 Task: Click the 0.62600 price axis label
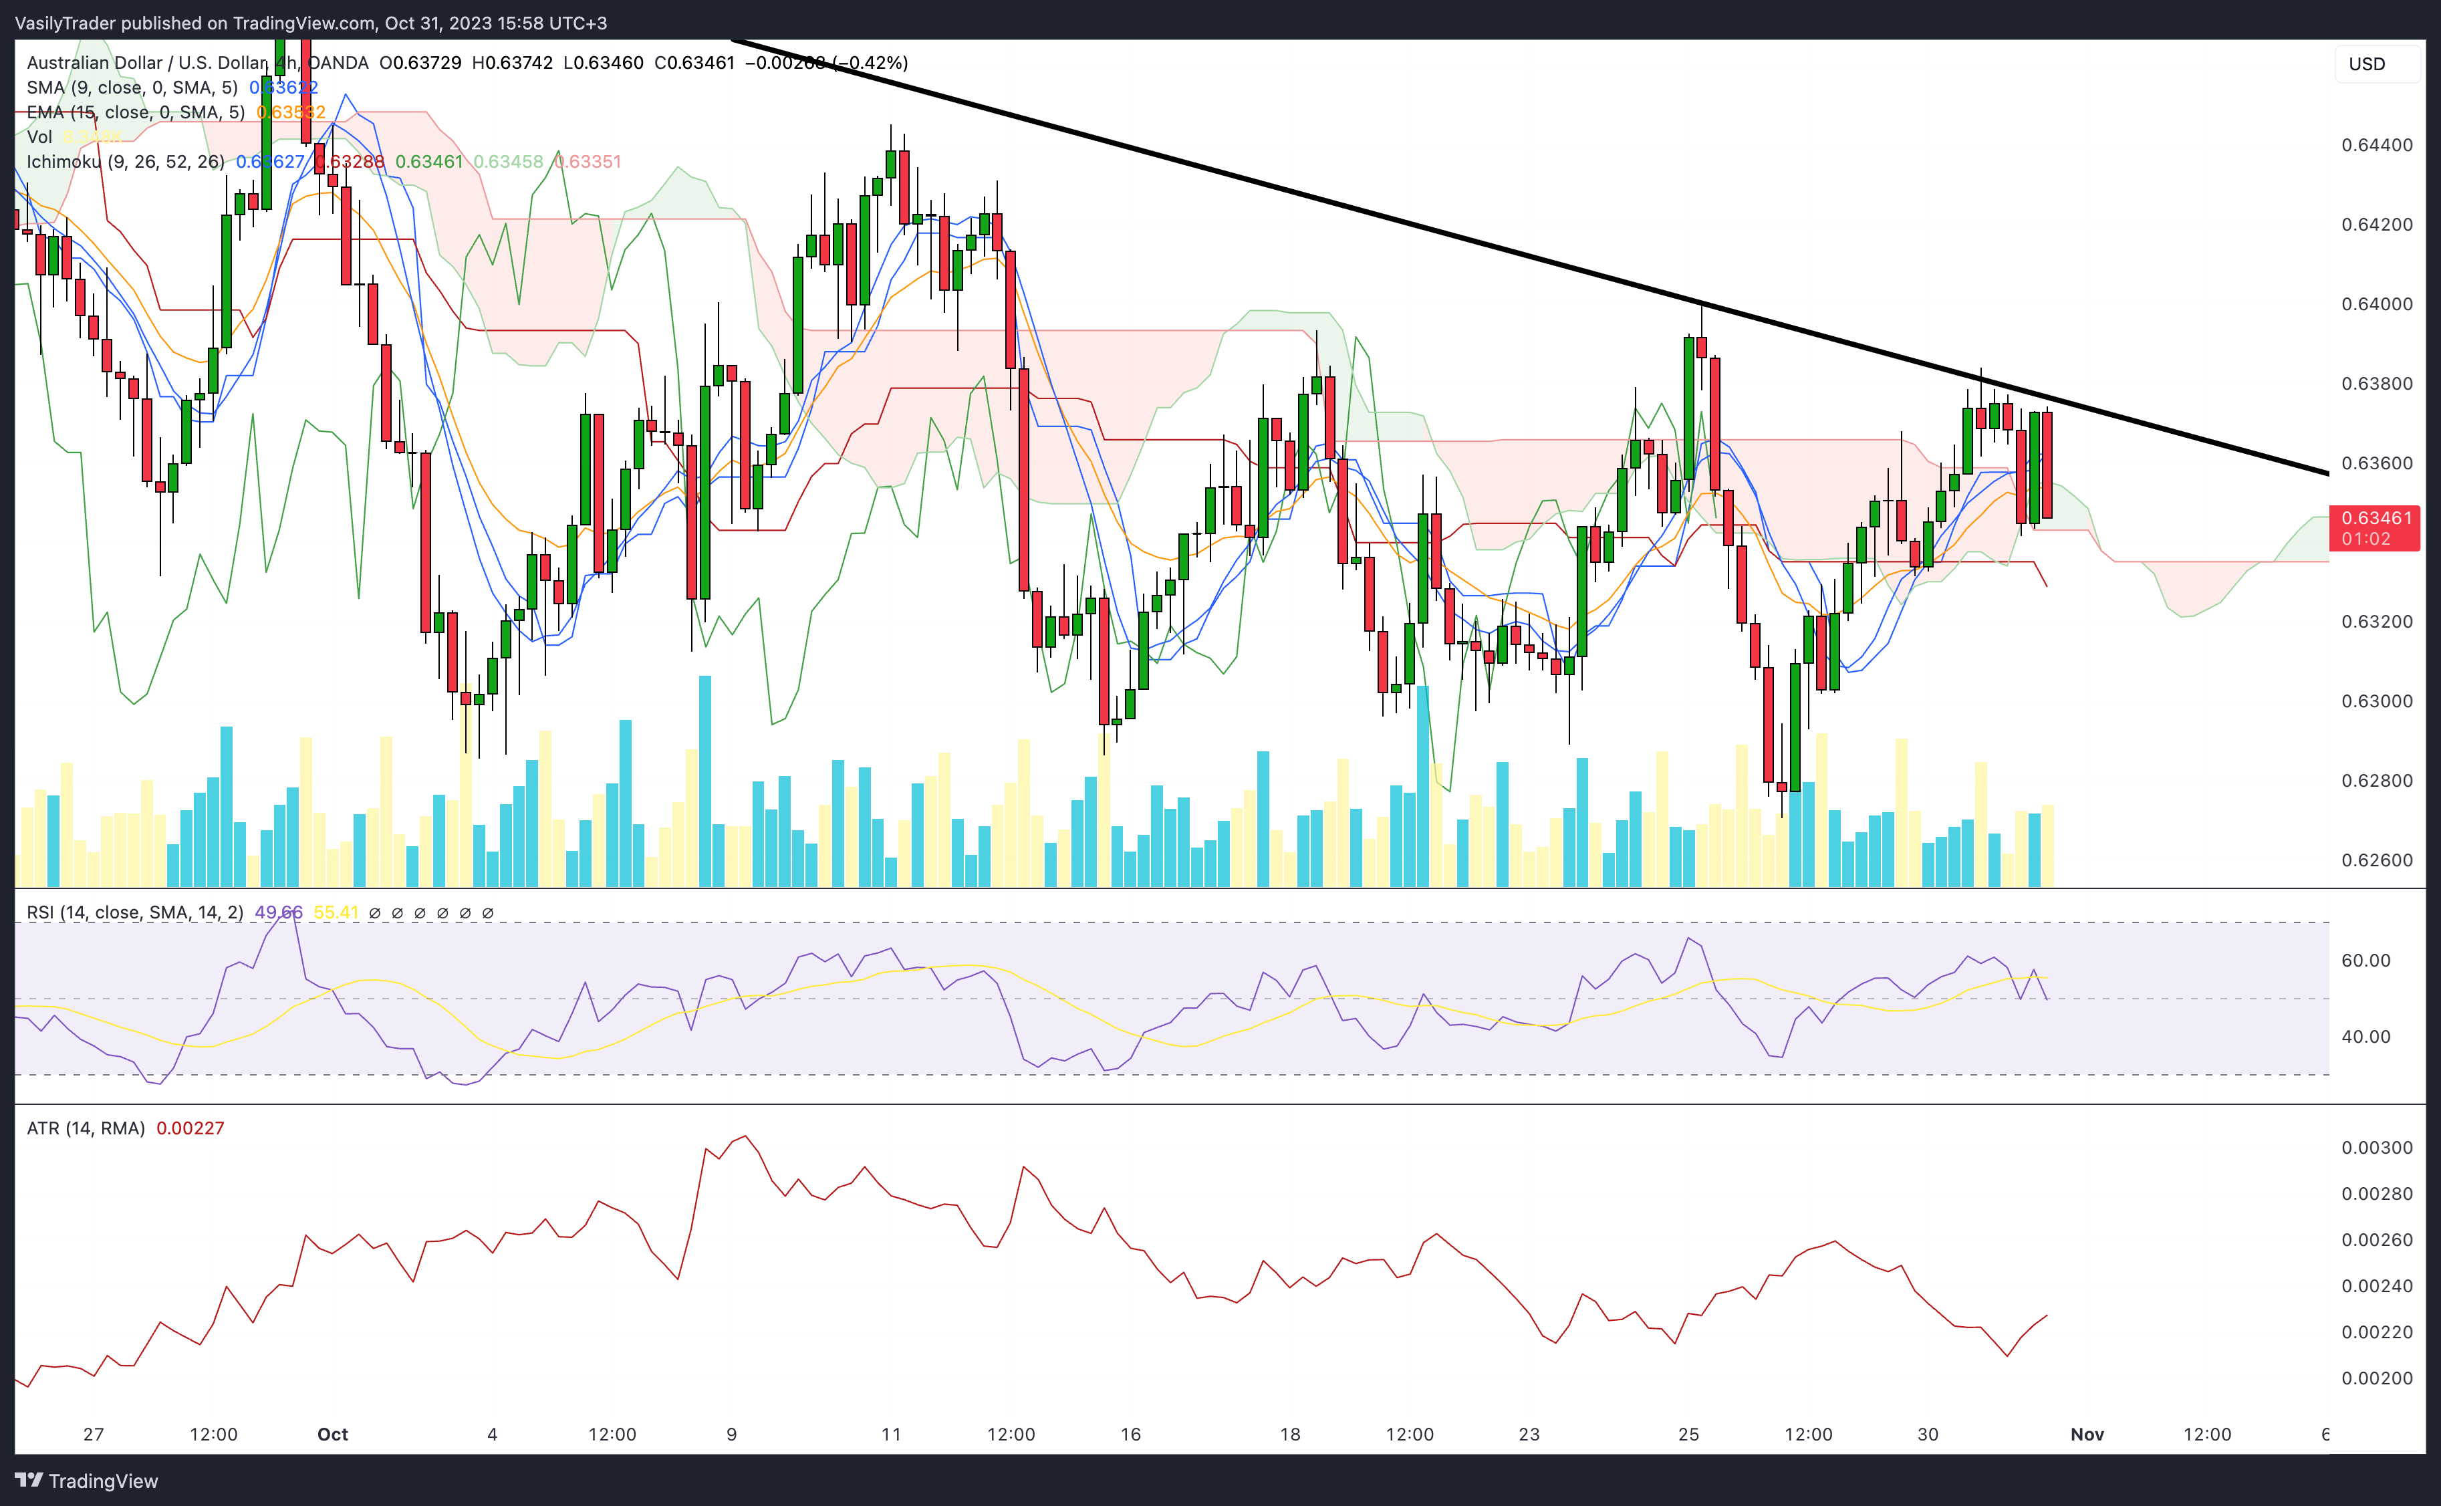pos(2378,862)
